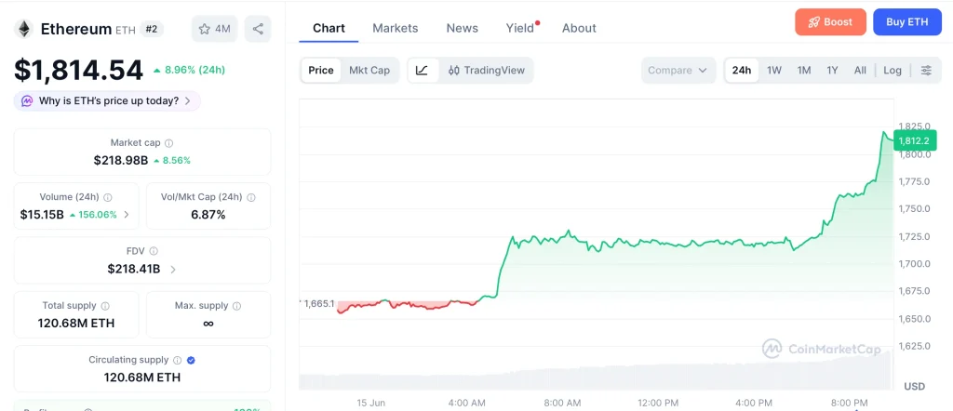The height and width of the screenshot is (411, 953).
Task: Click the 1,812.2 current price label
Action: (915, 140)
